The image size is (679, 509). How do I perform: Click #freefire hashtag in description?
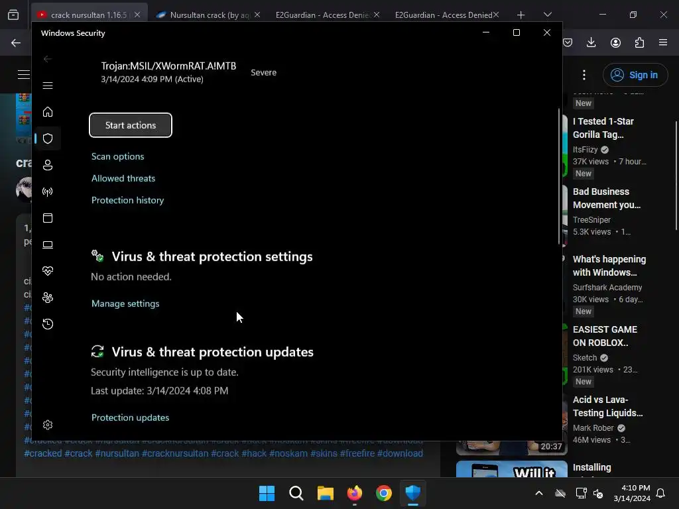pos(357,453)
